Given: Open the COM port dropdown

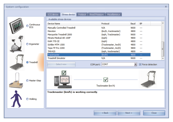Looking at the screenshot, I should point(135,64).
